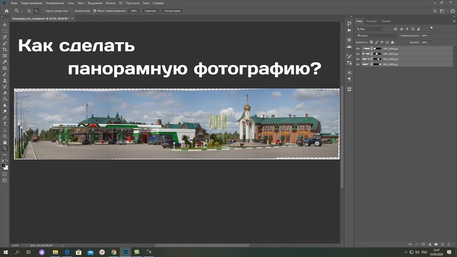Select the Rectangular Marquee tool
The height and width of the screenshot is (257, 457).
[x=5, y=31]
